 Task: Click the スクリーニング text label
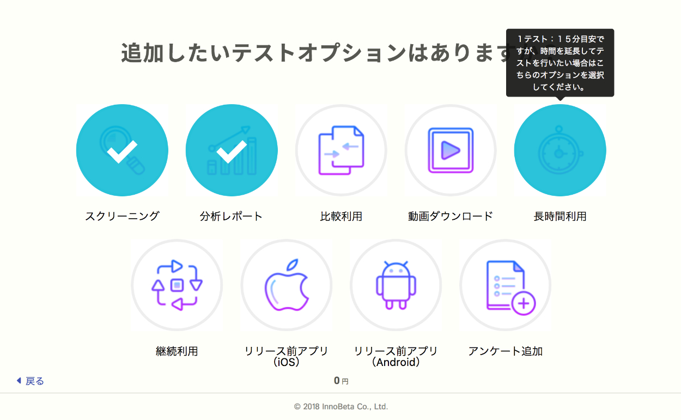(122, 216)
